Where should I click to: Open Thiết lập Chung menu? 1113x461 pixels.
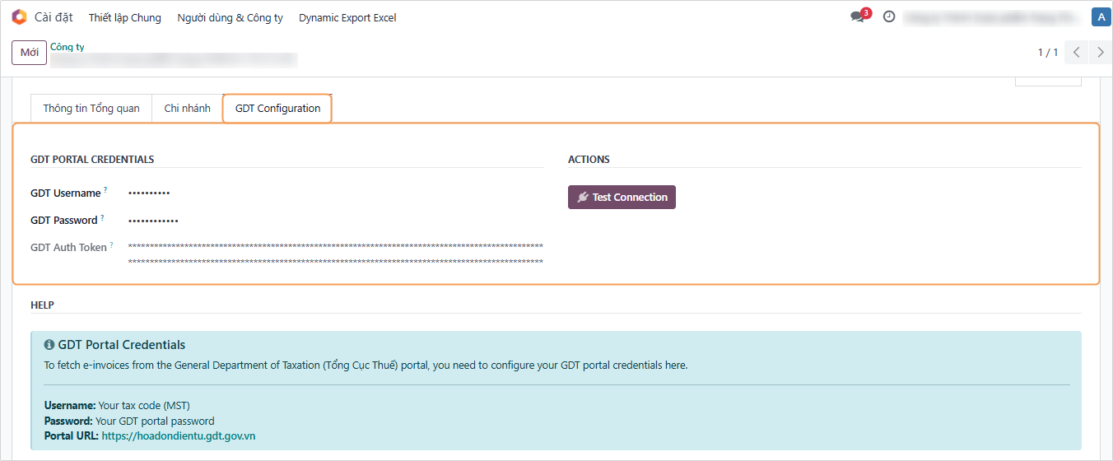[x=124, y=17]
